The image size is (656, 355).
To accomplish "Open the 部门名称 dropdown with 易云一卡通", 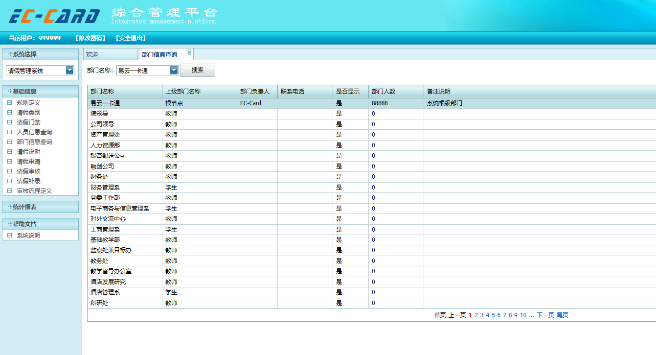I will pos(174,71).
